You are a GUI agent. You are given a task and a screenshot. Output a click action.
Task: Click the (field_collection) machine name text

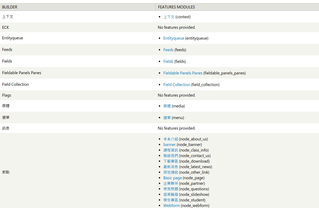[205, 85]
